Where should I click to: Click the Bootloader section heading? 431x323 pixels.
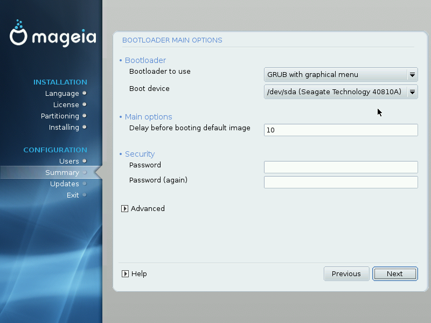[x=145, y=60]
